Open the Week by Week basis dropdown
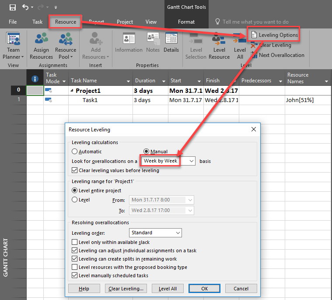This screenshot has width=332, height=300. tap(168, 161)
